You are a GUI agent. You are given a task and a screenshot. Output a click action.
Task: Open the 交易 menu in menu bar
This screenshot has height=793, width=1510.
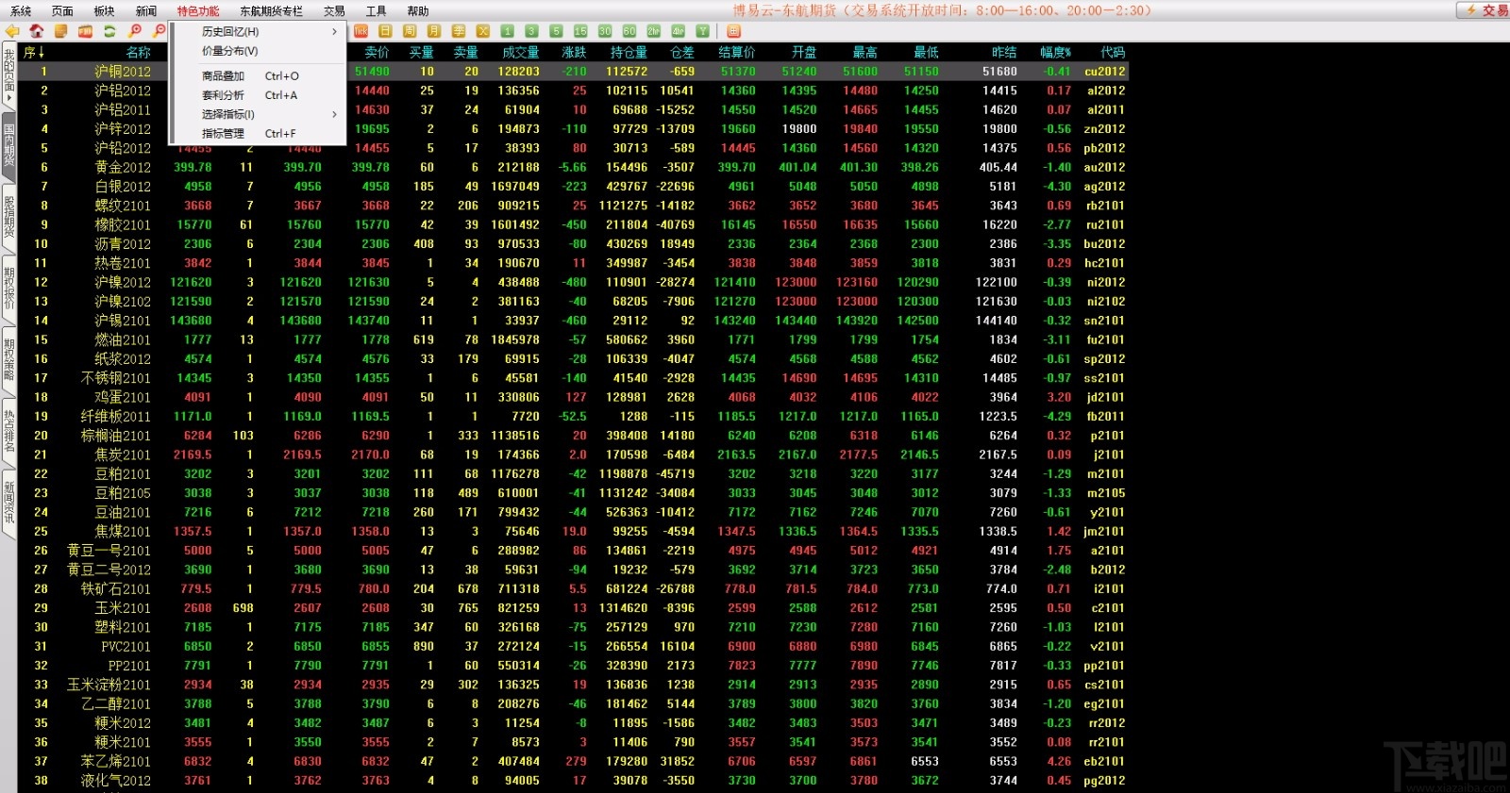pos(334,11)
